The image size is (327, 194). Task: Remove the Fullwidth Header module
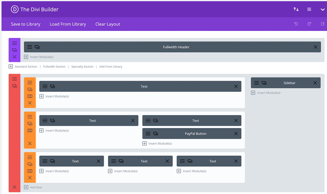tap(315, 47)
